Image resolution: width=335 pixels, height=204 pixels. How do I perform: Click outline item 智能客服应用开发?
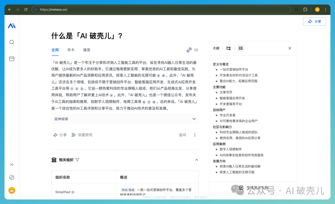tap(232, 98)
